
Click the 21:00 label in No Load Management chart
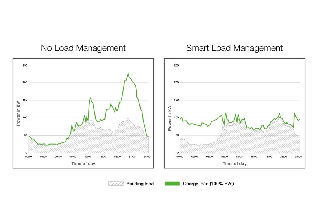coord(132,157)
